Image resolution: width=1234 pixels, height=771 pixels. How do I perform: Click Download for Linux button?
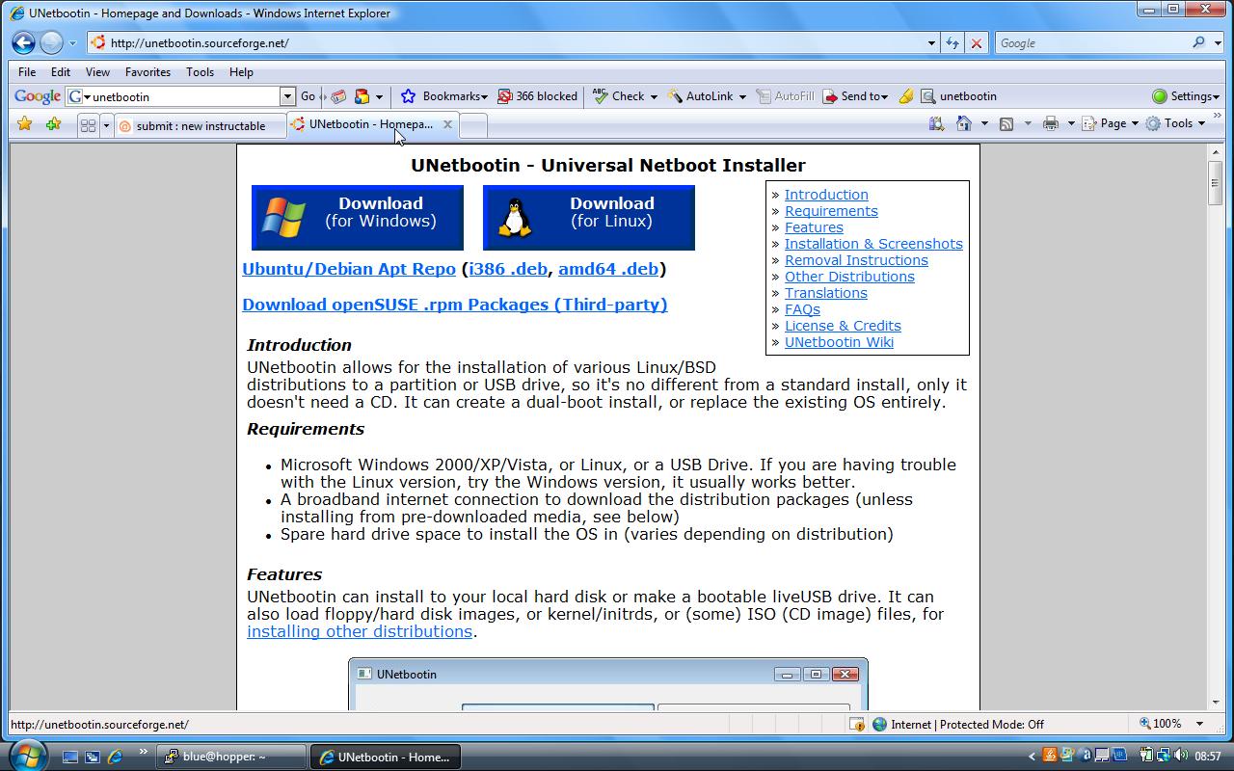pyautogui.click(x=589, y=218)
